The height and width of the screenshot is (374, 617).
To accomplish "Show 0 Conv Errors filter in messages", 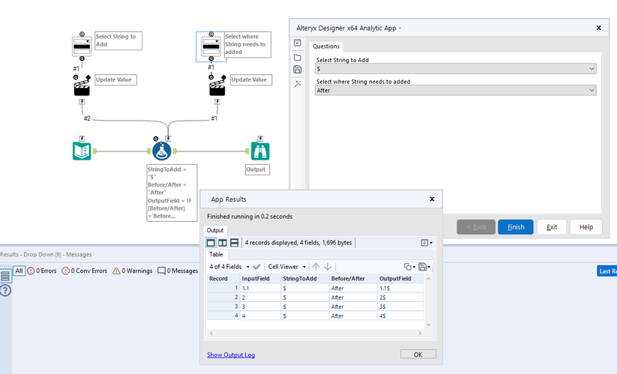I will [85, 271].
